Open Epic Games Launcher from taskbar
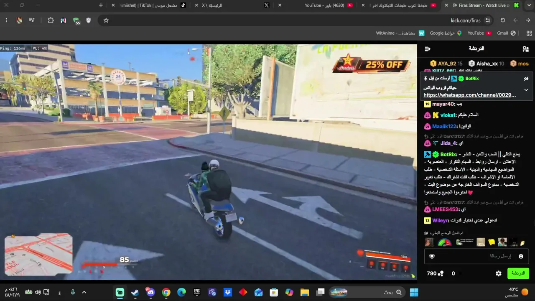Viewport: 535px width, 301px height. (197, 292)
